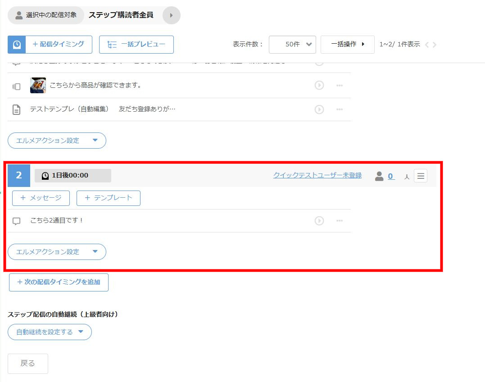Viewport: 485px width, 382px height.
Task: Open three-dot menu for テストテンプレ row
Action: (340, 109)
